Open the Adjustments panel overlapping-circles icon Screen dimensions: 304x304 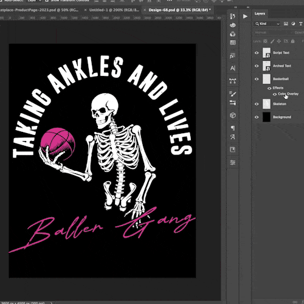point(233,34)
